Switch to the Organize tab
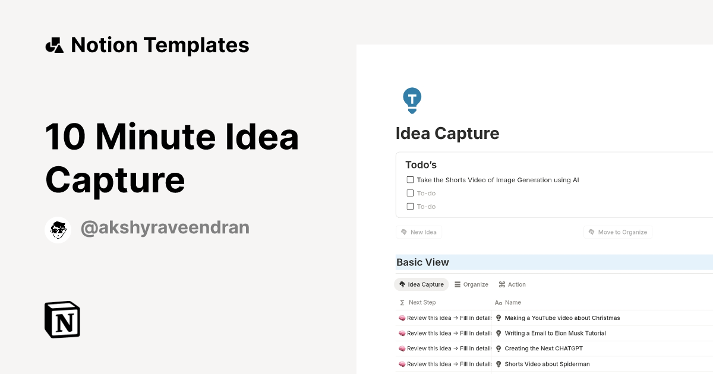Screen dimensions: 713x374 point(471,284)
